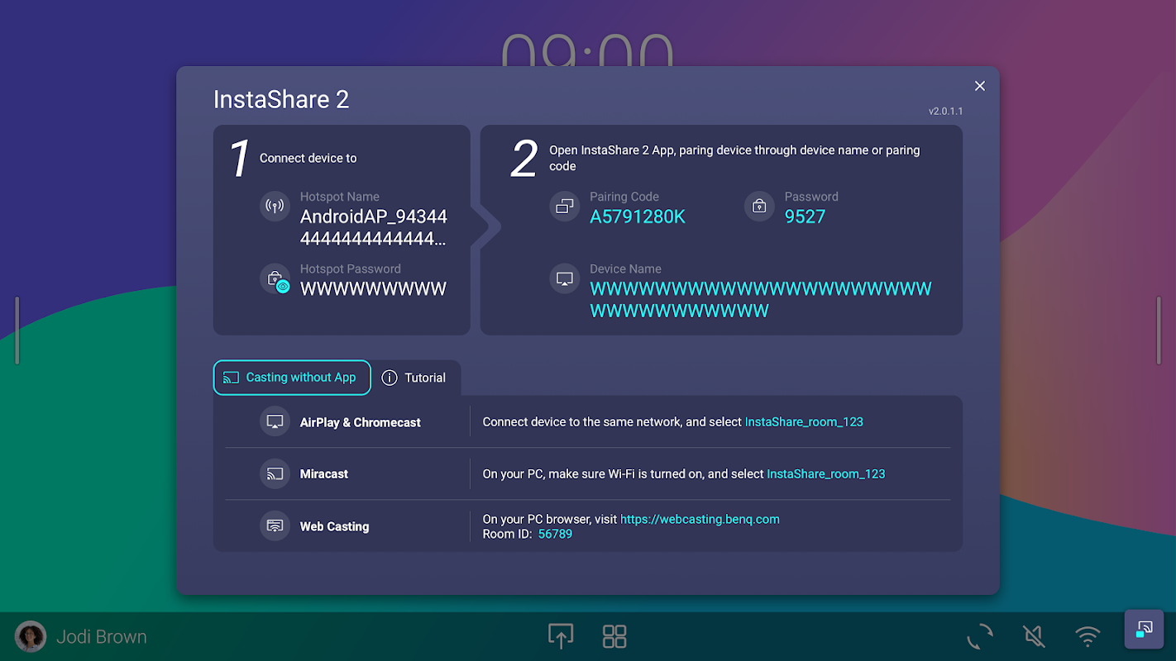Open the all apps grid icon
The image size is (1176, 661).
[614, 636]
